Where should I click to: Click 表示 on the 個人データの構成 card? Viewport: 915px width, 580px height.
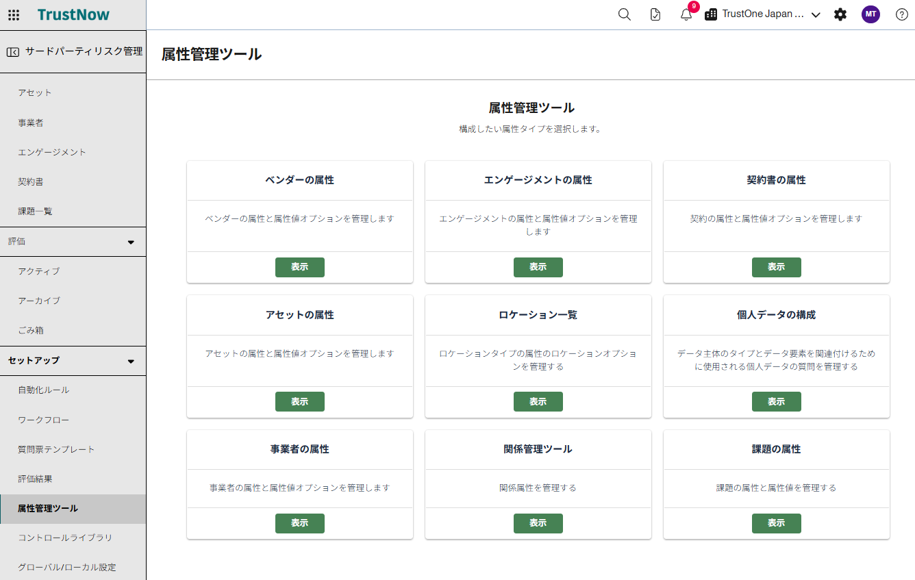click(777, 402)
